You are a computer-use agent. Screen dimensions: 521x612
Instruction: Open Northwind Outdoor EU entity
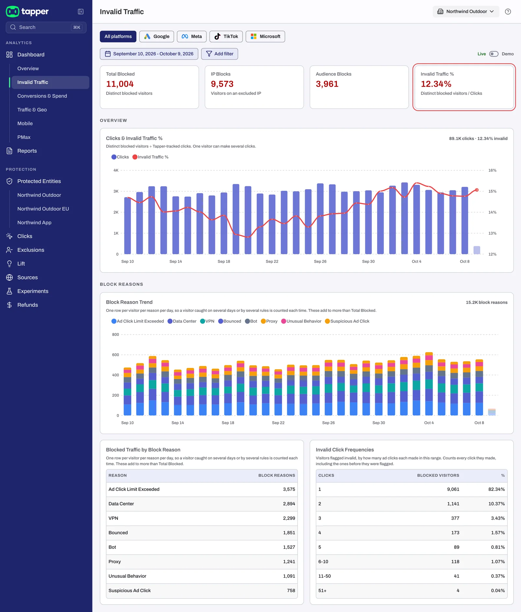(43, 209)
